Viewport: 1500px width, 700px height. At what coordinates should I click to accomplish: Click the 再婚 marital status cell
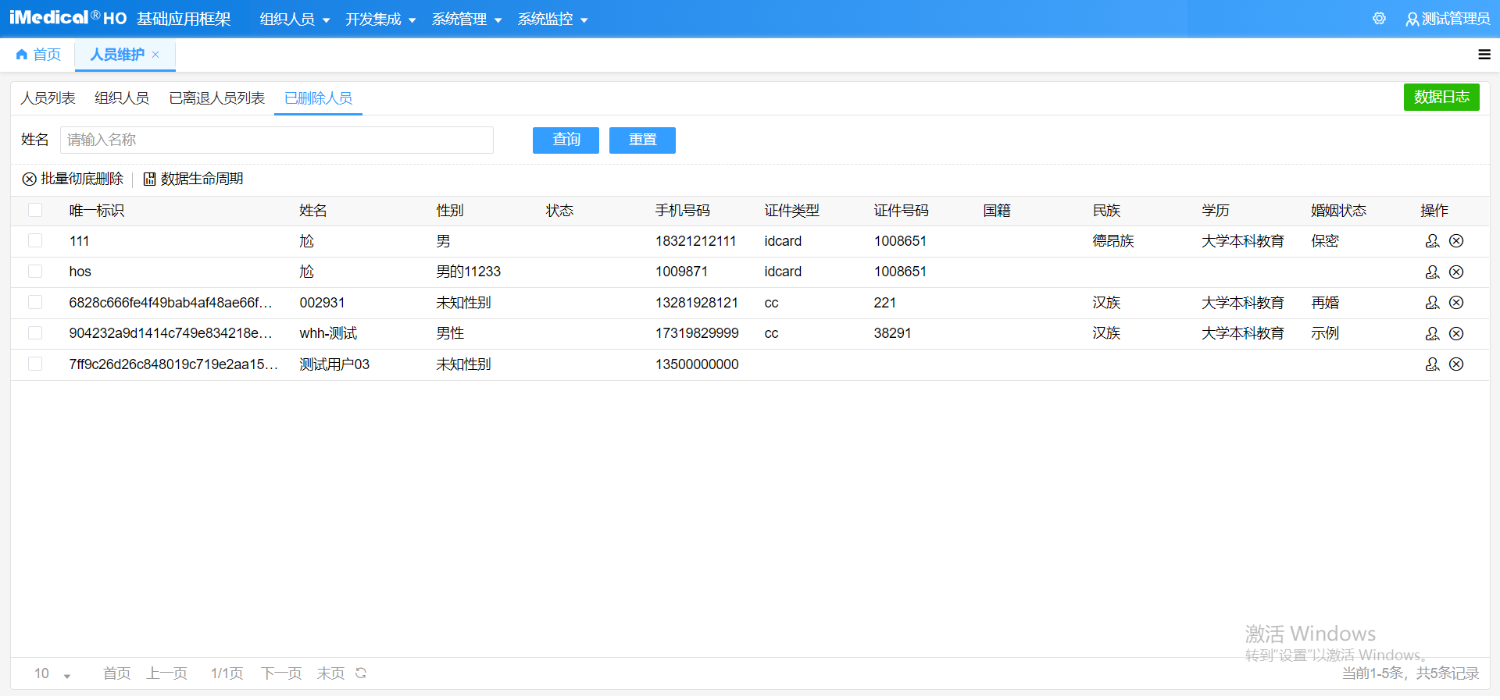[1325, 303]
